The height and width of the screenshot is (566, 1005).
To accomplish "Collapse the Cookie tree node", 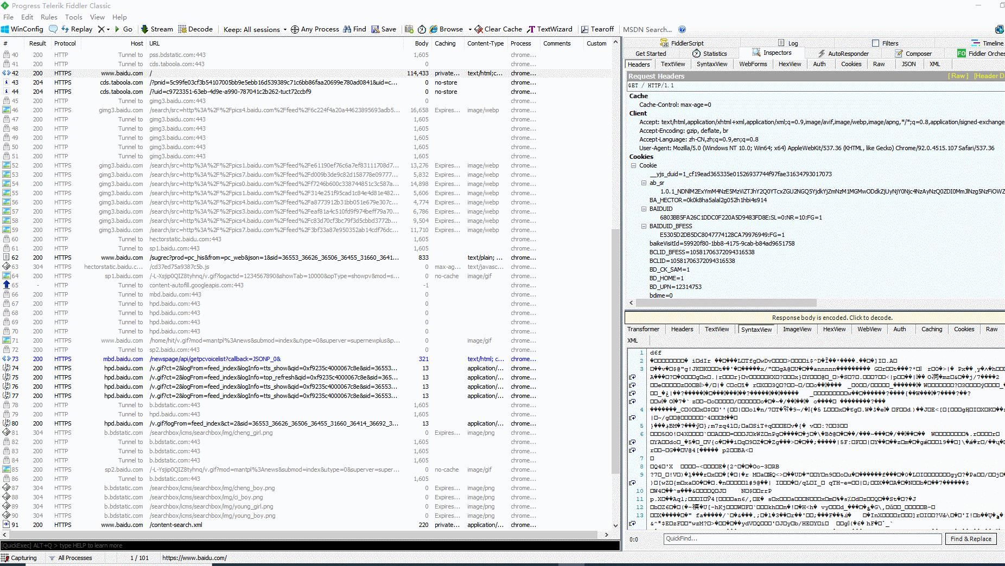I will [633, 165].
